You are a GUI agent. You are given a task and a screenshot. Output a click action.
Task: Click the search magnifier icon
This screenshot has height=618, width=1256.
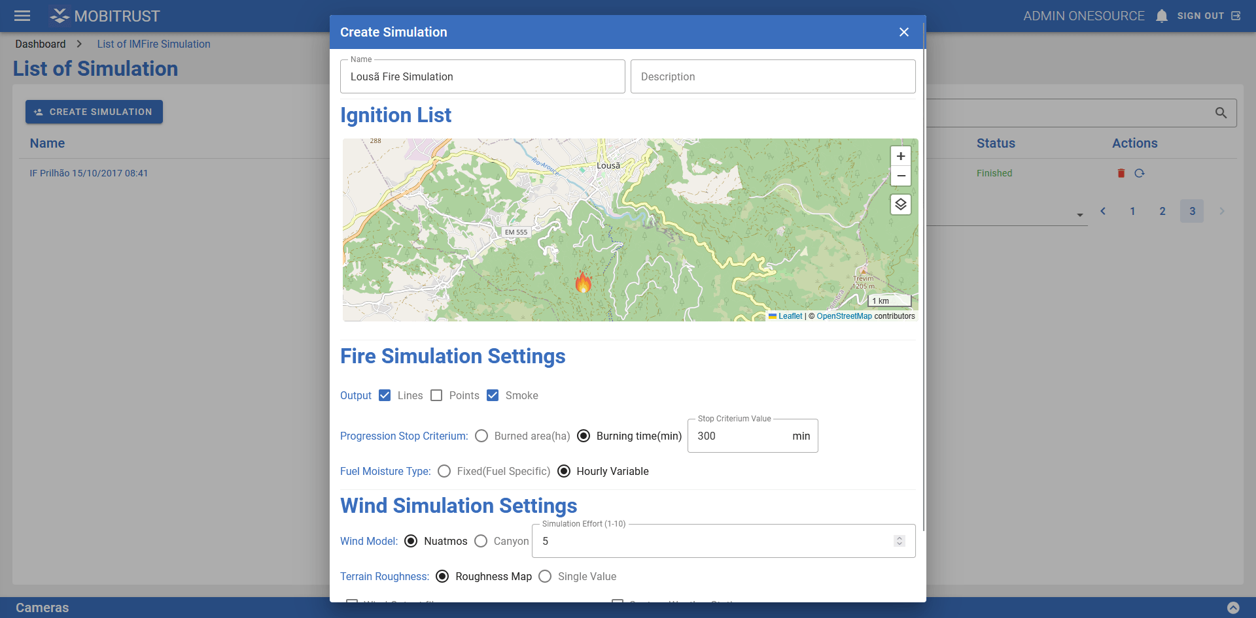(1221, 113)
